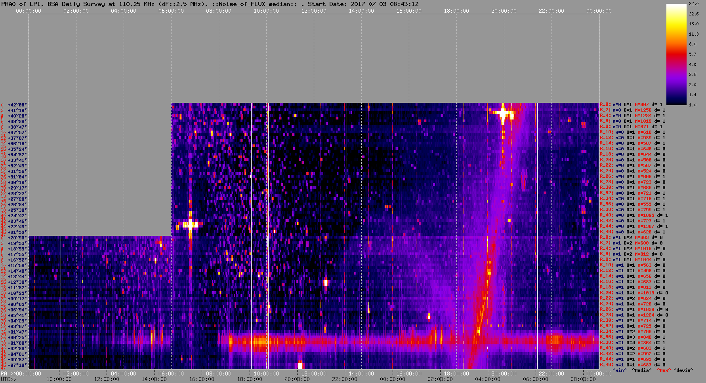Click the bright white source near +40° at 20:00 RA
The width and height of the screenshot is (706, 383).
point(503,114)
